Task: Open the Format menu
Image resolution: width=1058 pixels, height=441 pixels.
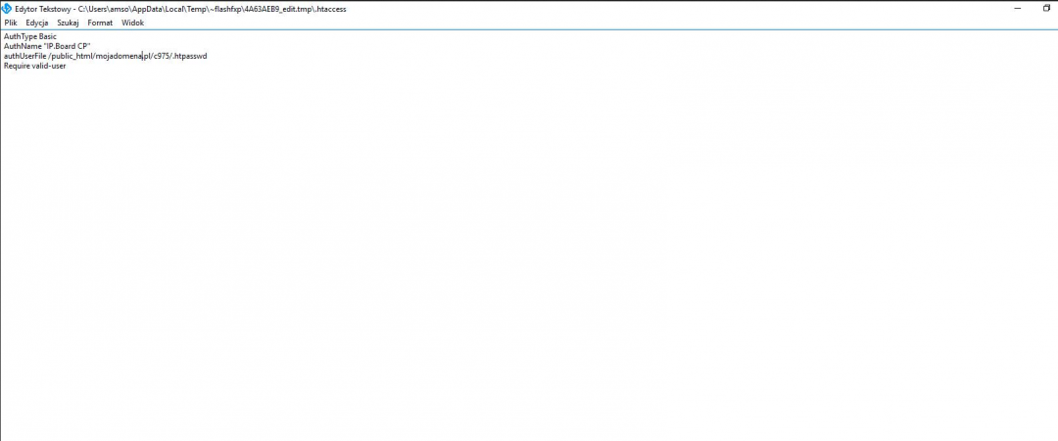Action: (x=100, y=23)
